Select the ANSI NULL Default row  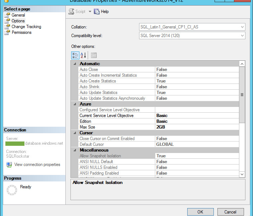pyautogui.click(x=159, y=162)
